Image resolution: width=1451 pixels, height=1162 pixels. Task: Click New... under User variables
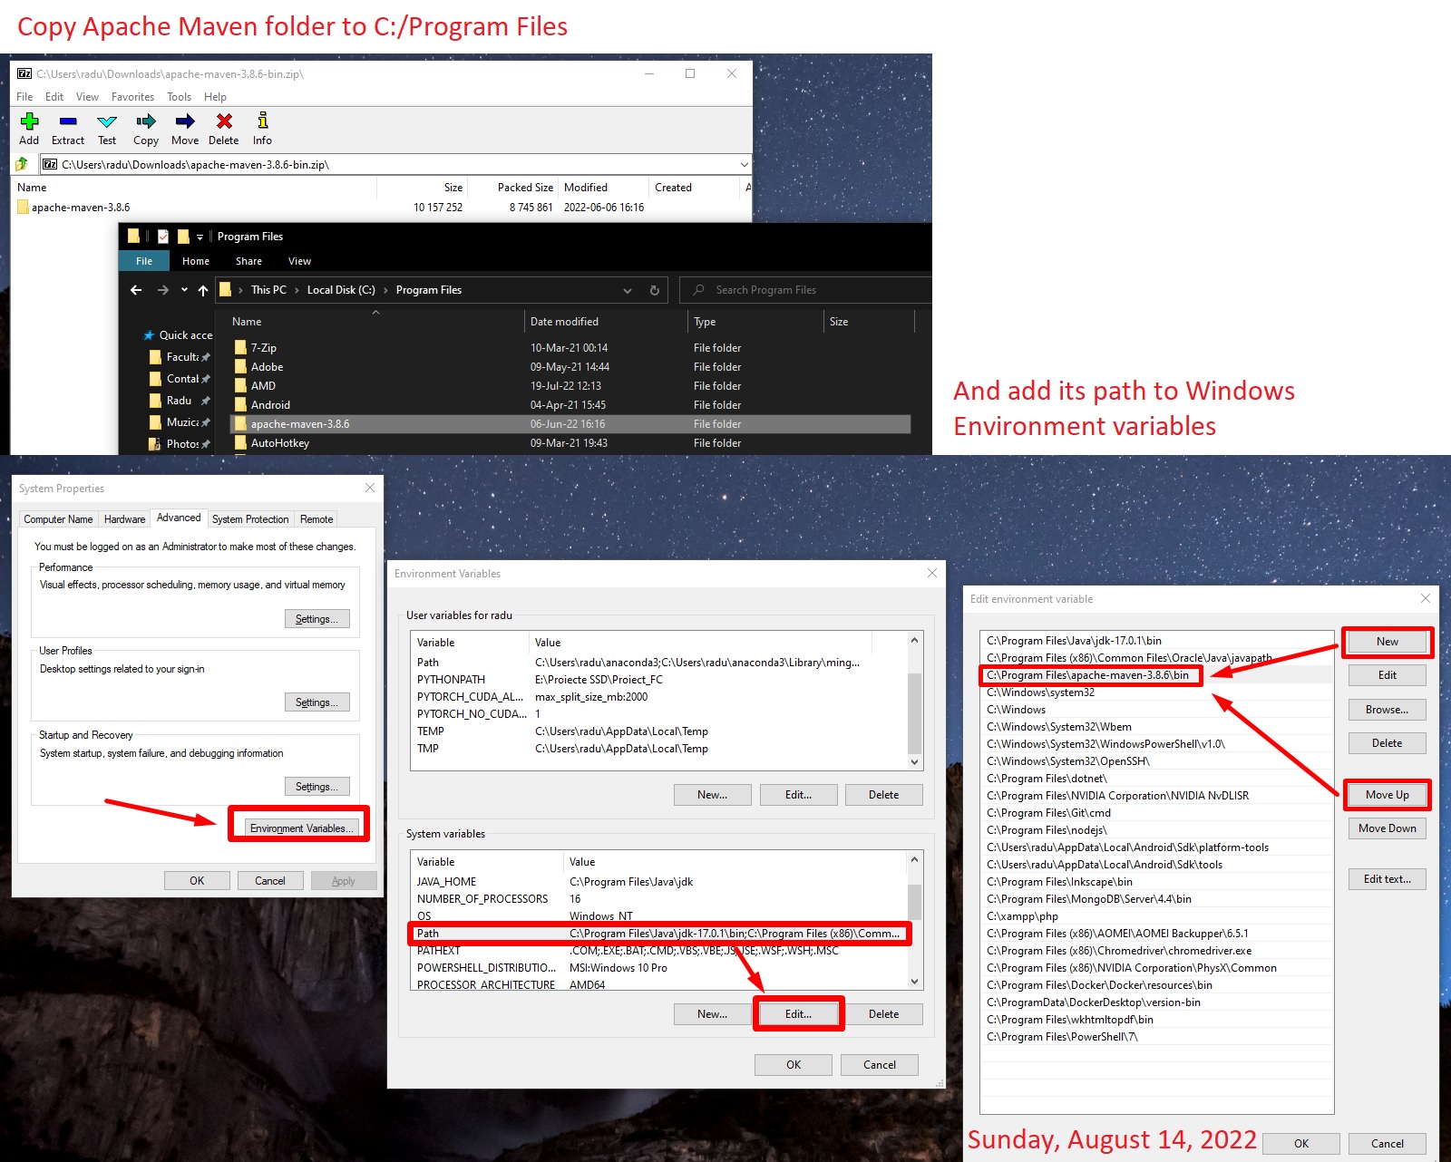point(712,795)
